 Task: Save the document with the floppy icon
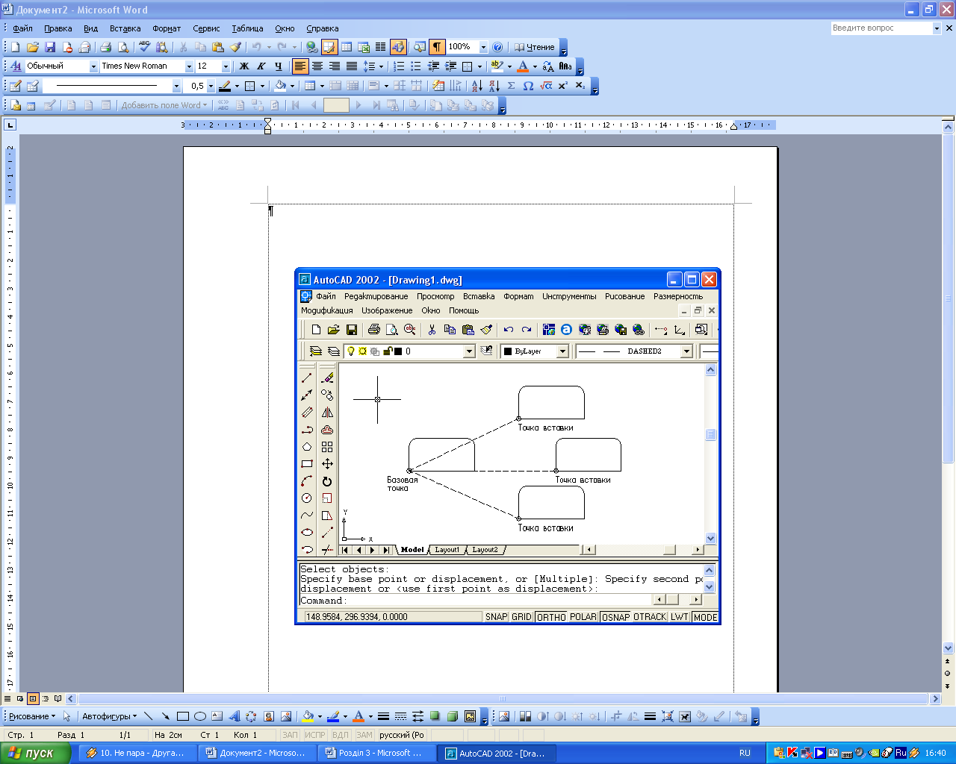pos(50,47)
